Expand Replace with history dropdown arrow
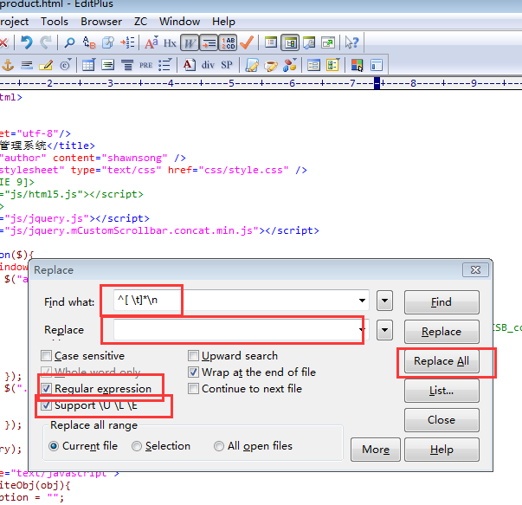Screen dimensions: 522x505 362,330
